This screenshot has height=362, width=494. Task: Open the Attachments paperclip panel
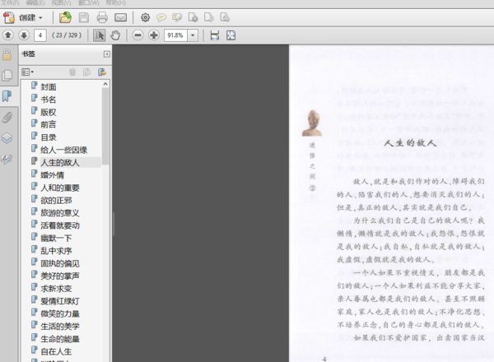pos(7,118)
